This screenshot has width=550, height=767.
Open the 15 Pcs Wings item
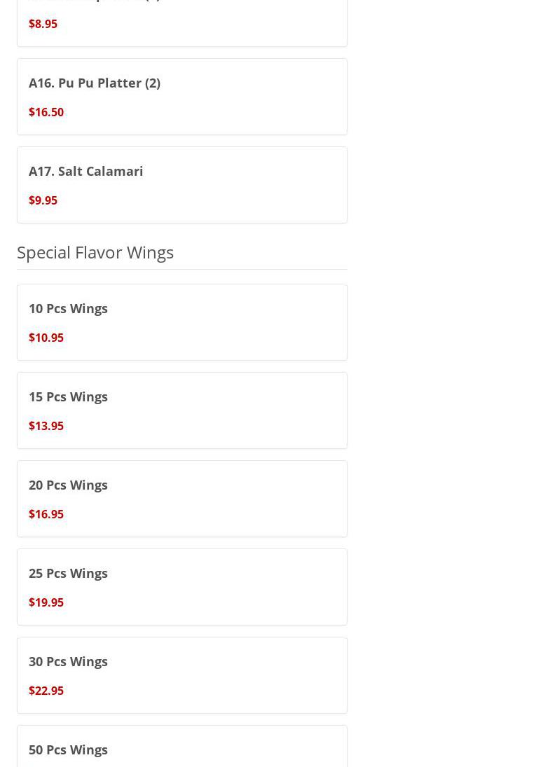pos(68,396)
